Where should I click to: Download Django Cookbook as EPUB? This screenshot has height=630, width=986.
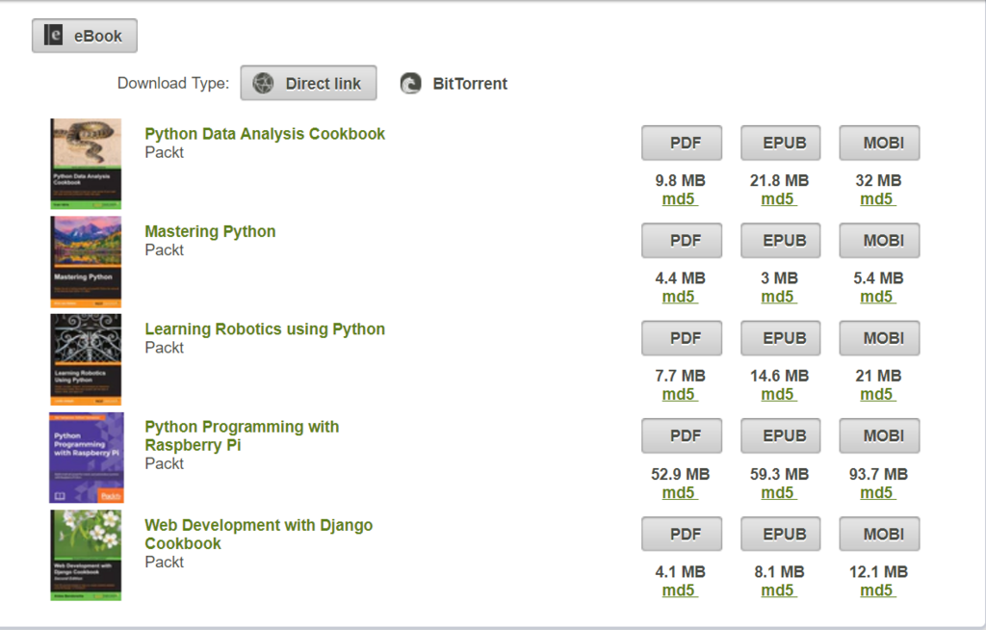[x=780, y=535]
